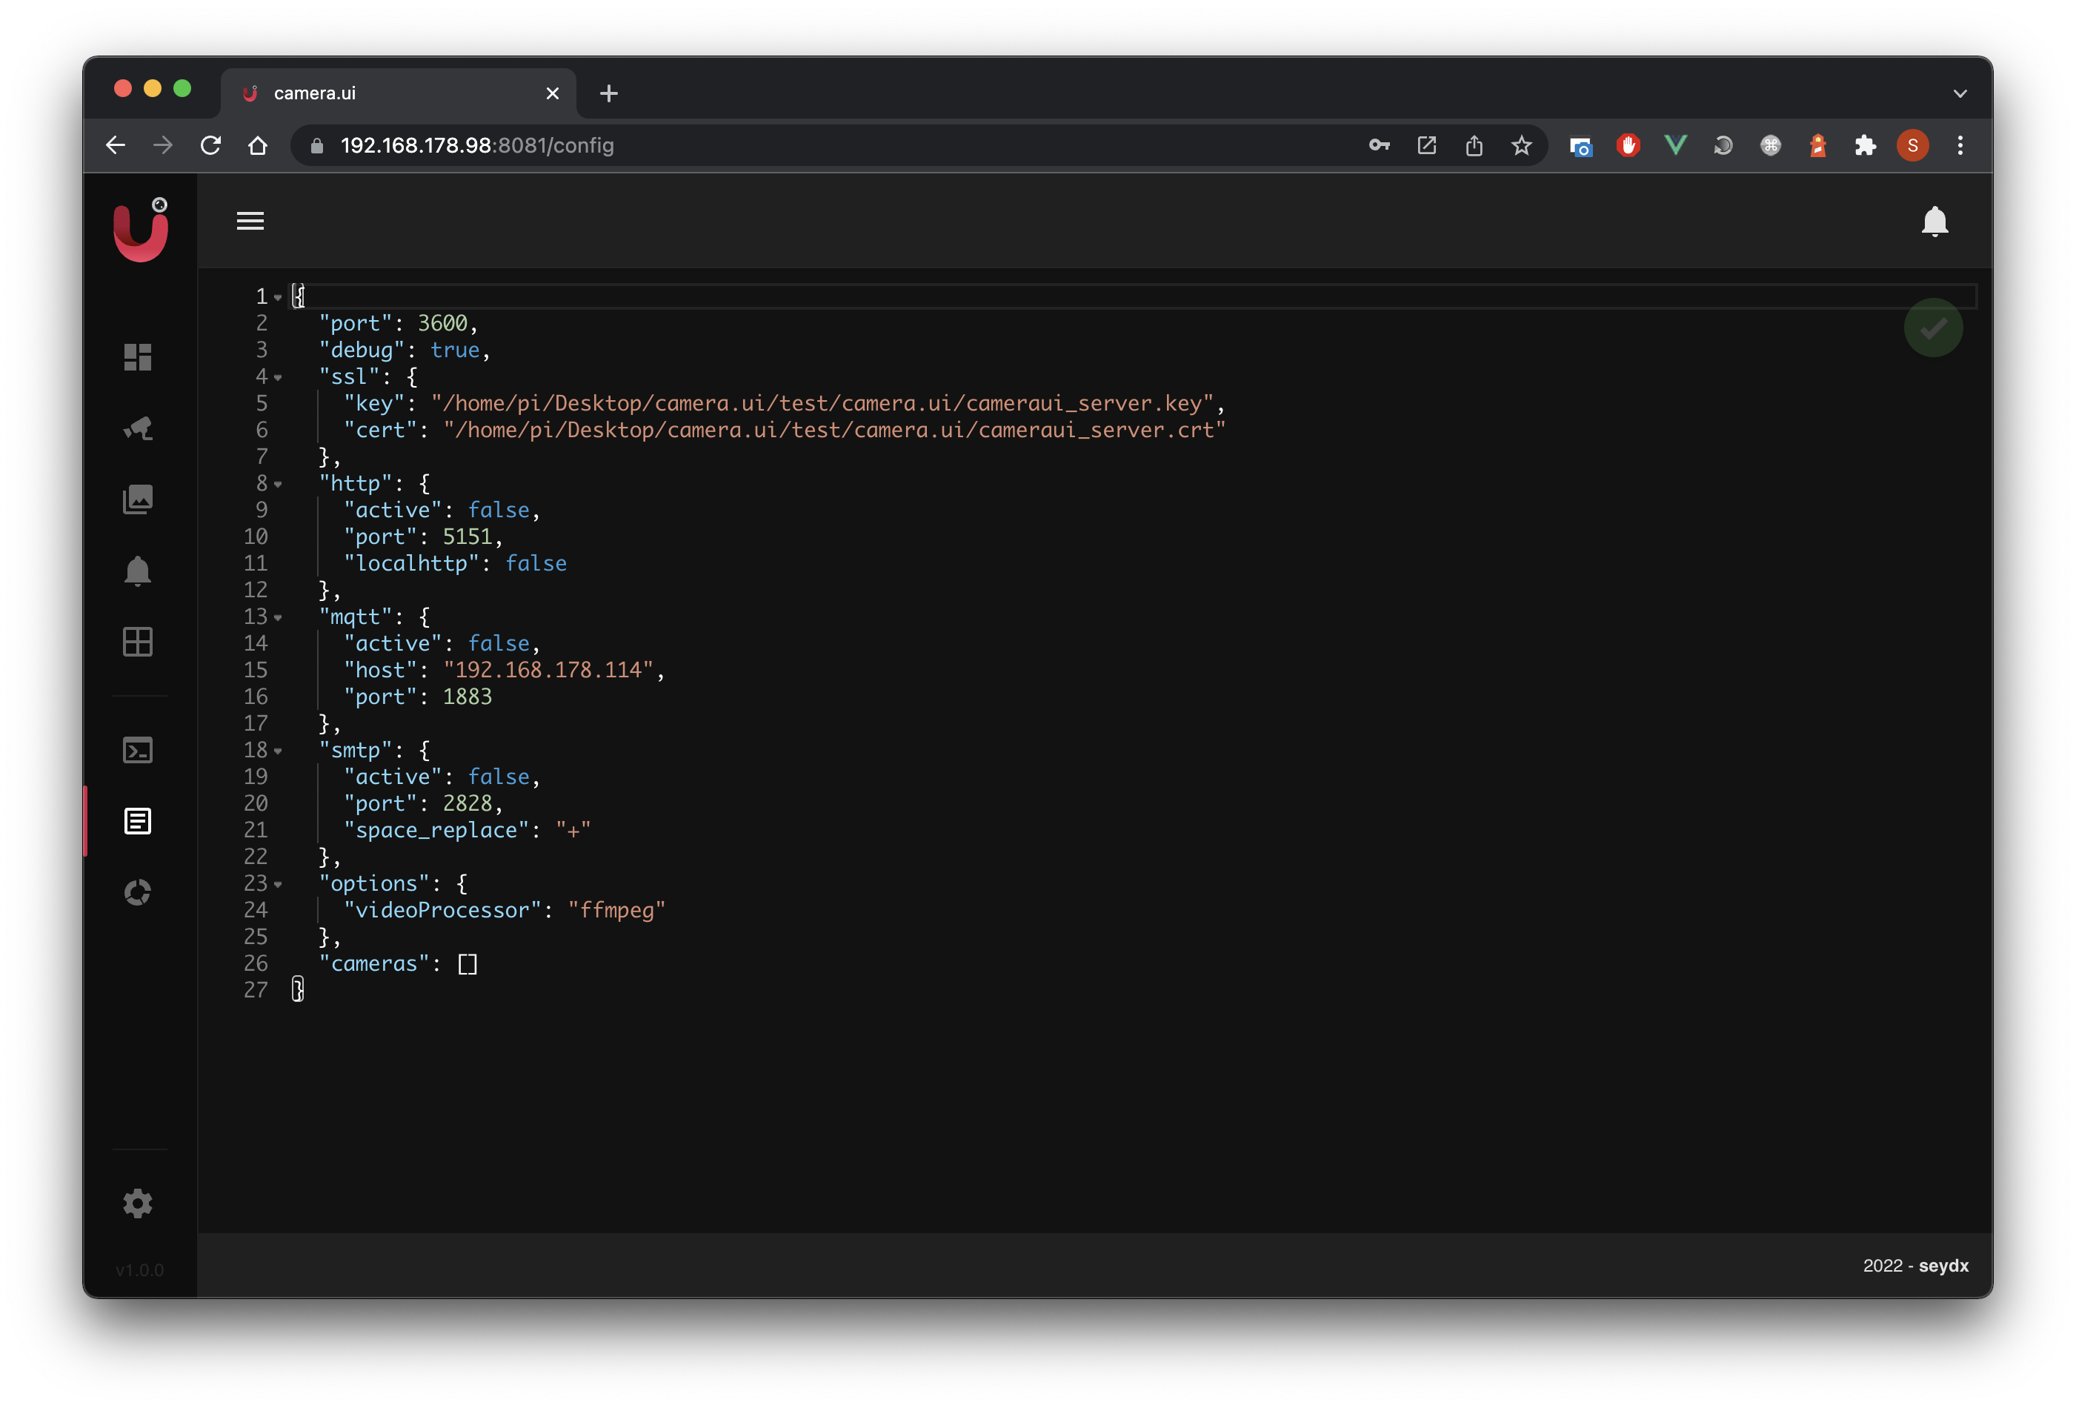Viewport: 2076px width, 1408px height.
Task: Open Chrome three-dot menu
Action: coord(1960,146)
